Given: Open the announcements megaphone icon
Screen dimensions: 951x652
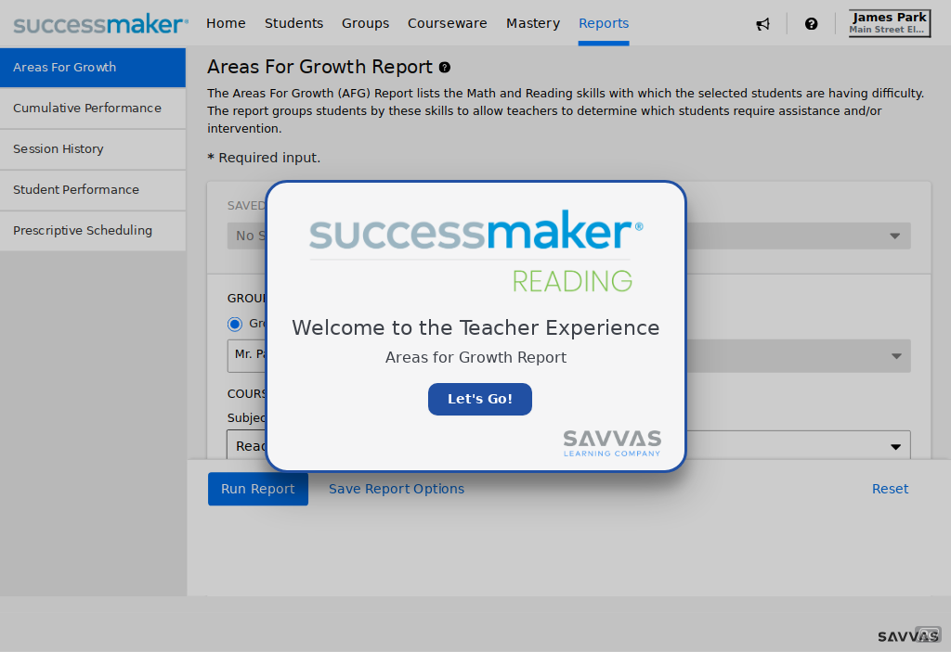Looking at the screenshot, I should tap(763, 23).
